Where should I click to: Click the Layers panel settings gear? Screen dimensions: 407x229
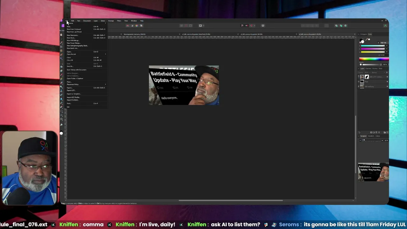[x=387, y=73]
